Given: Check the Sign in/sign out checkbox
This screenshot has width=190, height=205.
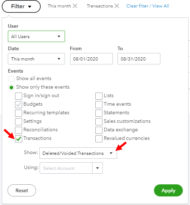Looking at the screenshot, I should (x=19, y=96).
